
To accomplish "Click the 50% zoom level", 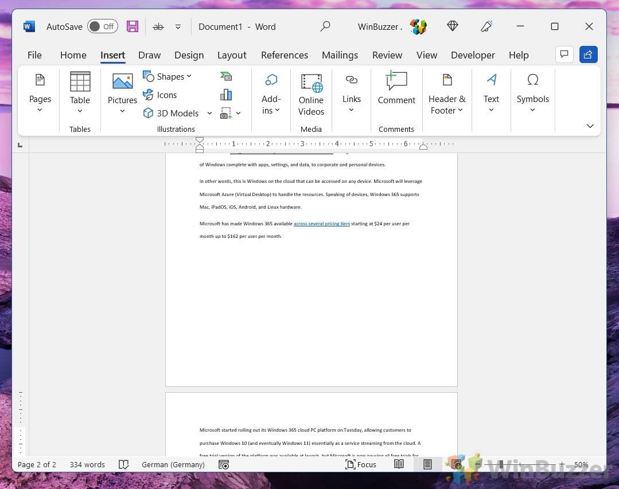I will [581, 464].
